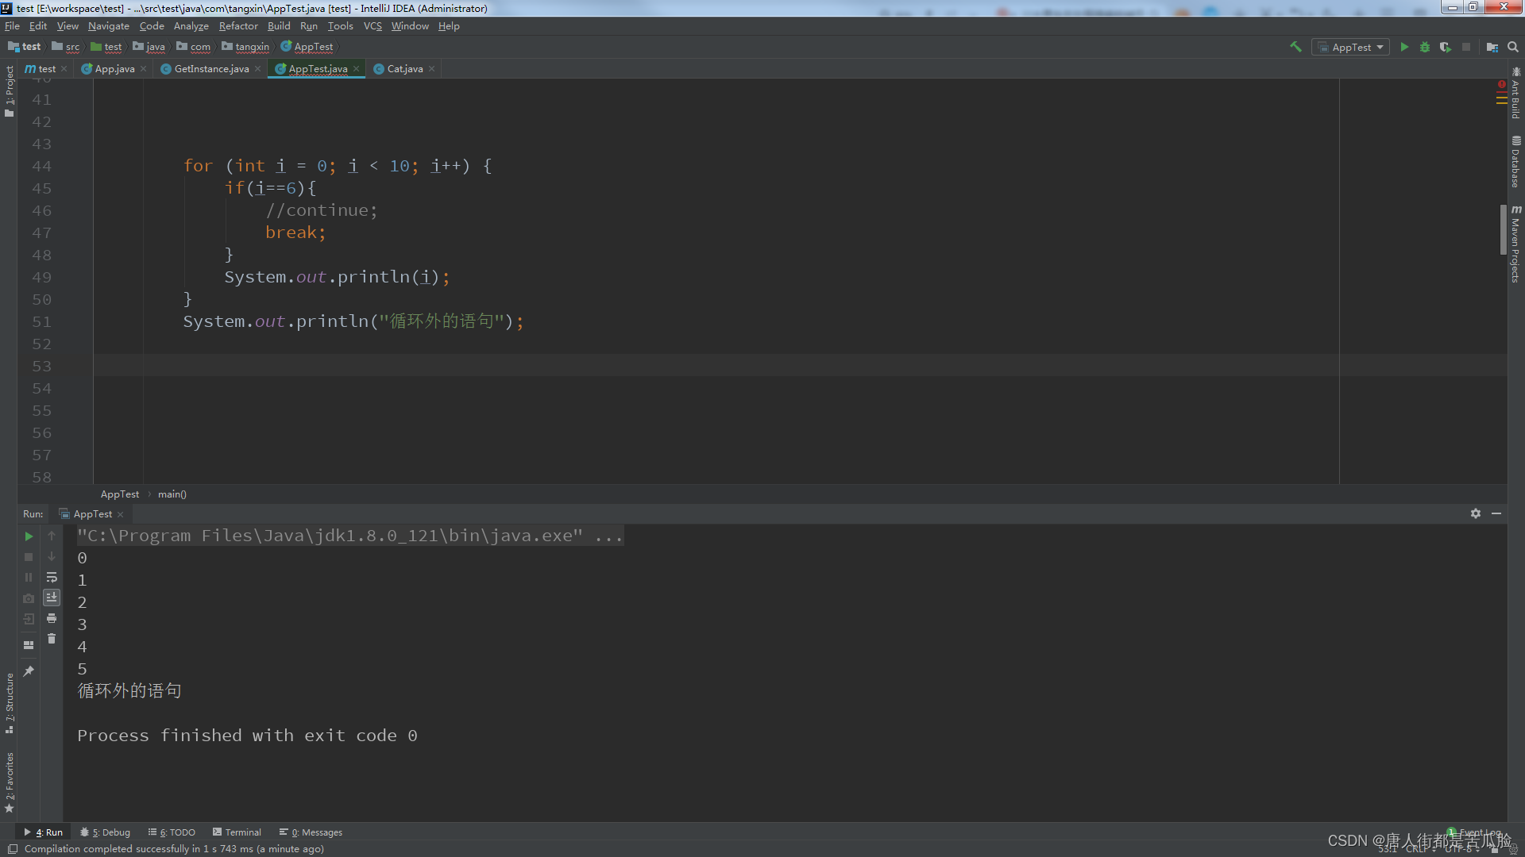Open Run panel settings gear

(1475, 513)
